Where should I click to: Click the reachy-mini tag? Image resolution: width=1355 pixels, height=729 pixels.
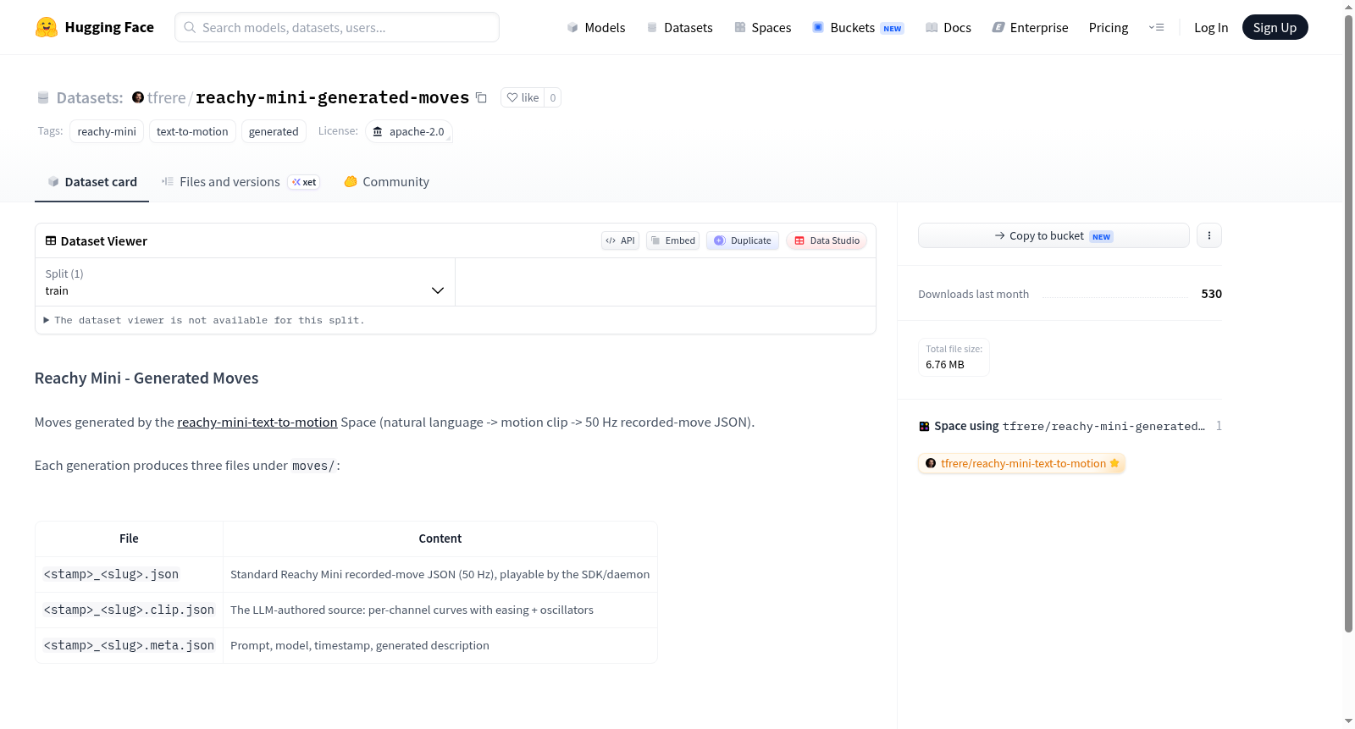107,131
